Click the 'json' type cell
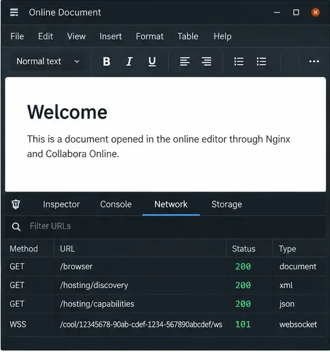 286,304
